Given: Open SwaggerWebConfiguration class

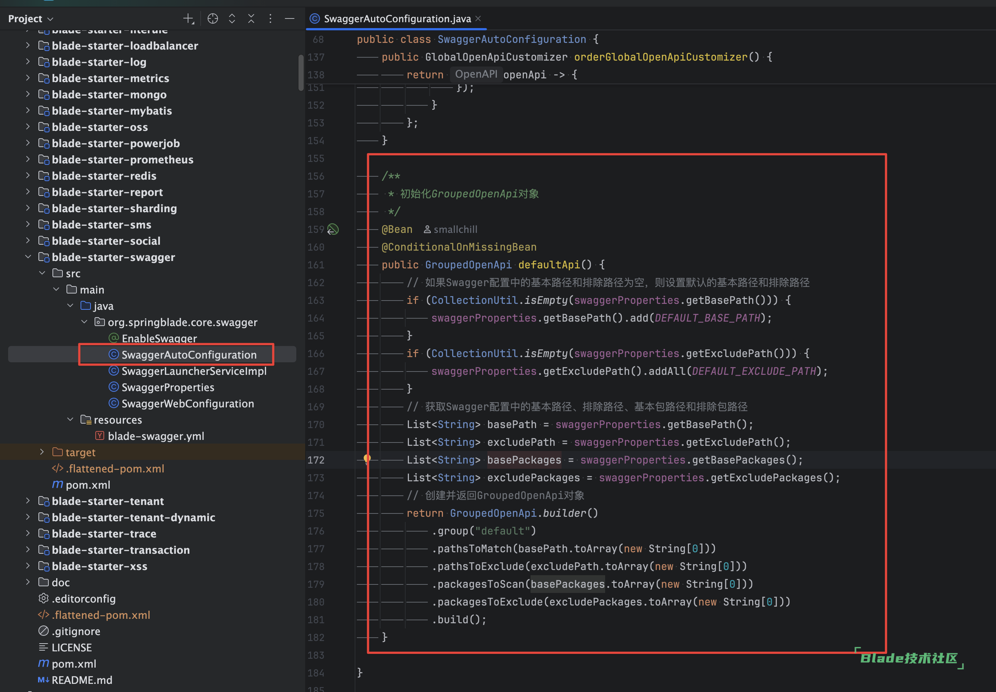Looking at the screenshot, I should point(188,404).
